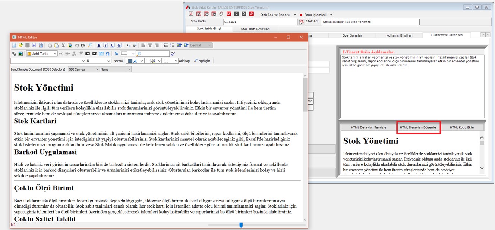Go to last record with red double-right arrow
The height and width of the screenshot is (230, 495).
click(x=252, y=14)
